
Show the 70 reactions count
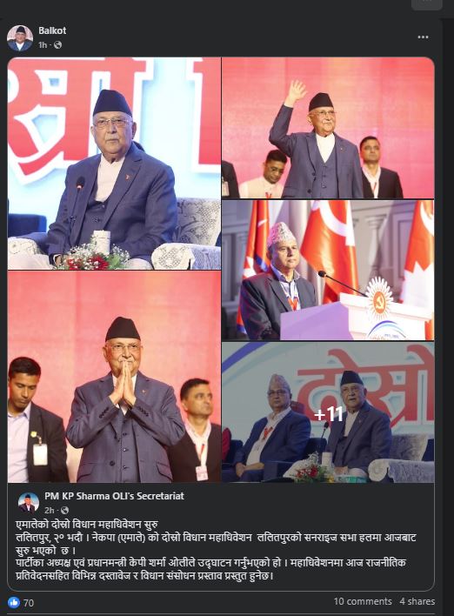coord(29,603)
